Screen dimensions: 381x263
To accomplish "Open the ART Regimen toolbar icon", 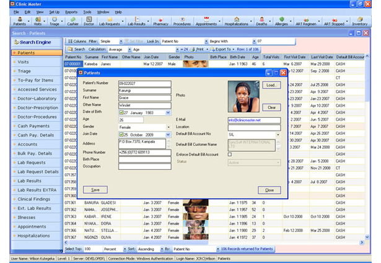I will coord(306,22).
